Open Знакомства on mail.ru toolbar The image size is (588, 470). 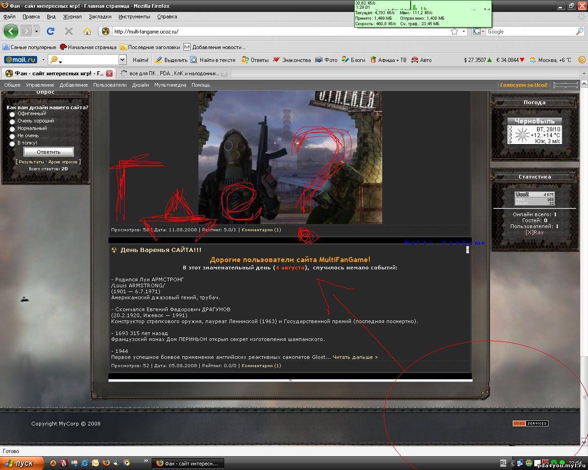(292, 60)
